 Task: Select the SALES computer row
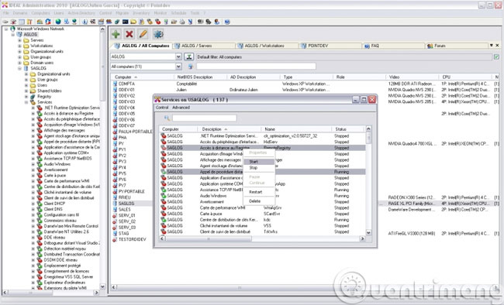click(124, 209)
